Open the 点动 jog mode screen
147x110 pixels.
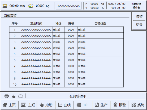(46, 105)
